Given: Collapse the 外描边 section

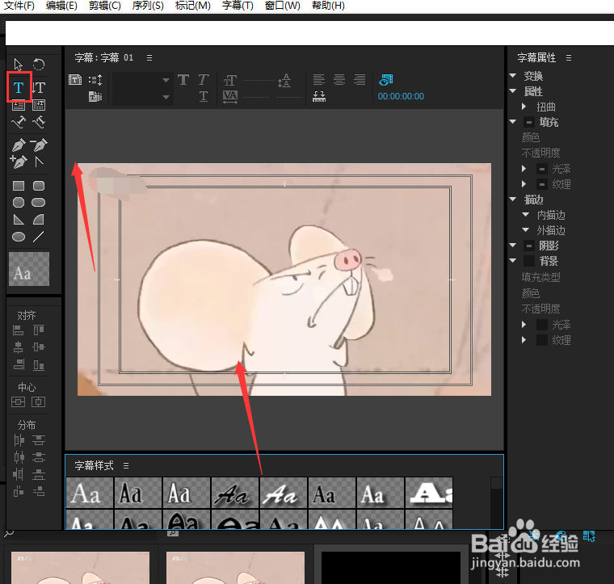Looking at the screenshot, I should pos(525,229).
